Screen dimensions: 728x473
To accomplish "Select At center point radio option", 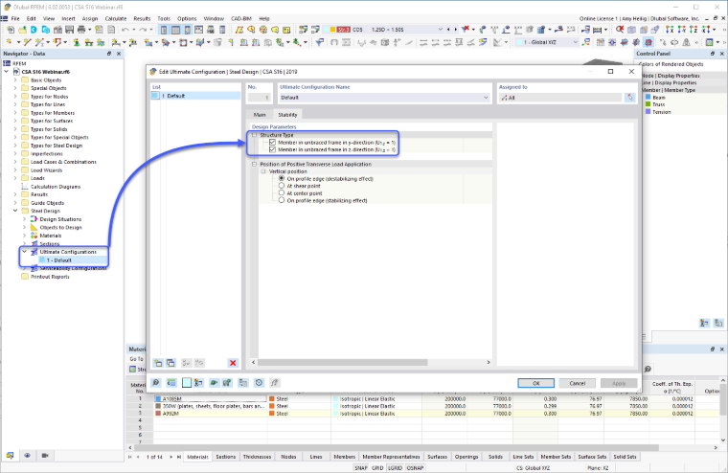I will [x=282, y=193].
